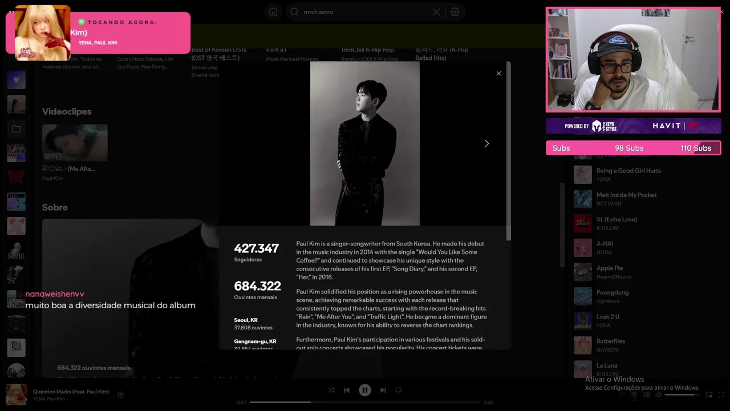Toggle shuffle playback
This screenshot has height=411, width=730.
(x=331, y=390)
